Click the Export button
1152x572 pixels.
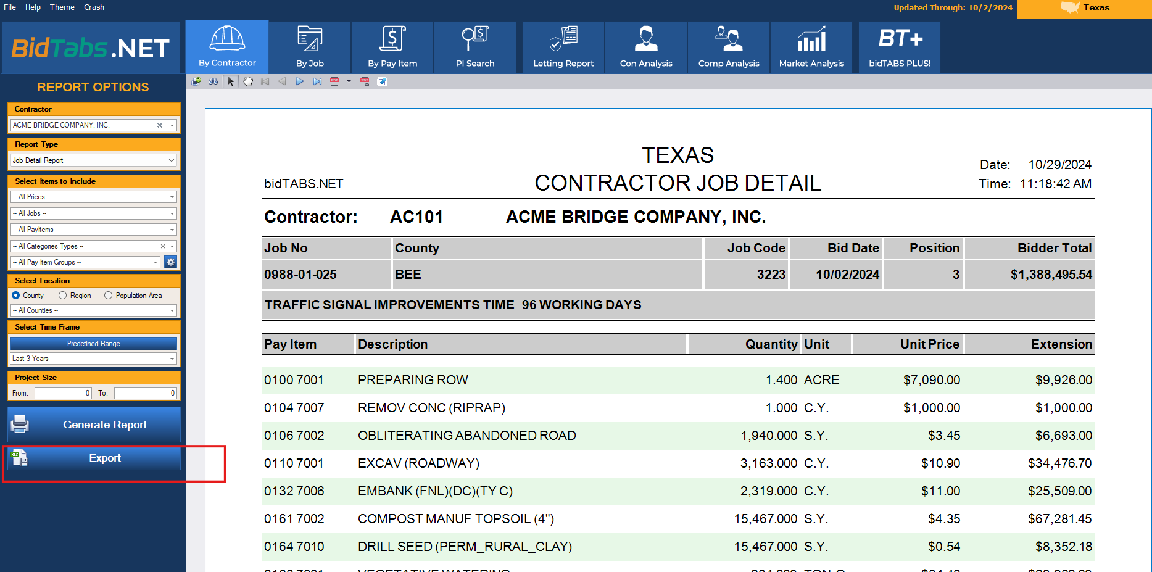pos(94,458)
